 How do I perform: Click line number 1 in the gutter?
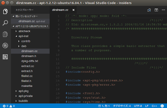pos(58,16)
